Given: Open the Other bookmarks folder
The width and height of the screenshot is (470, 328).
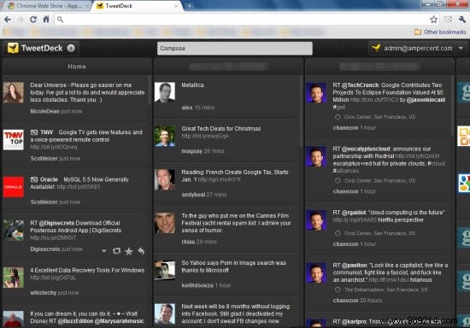Looking at the screenshot, I should pyautogui.click(x=440, y=32).
